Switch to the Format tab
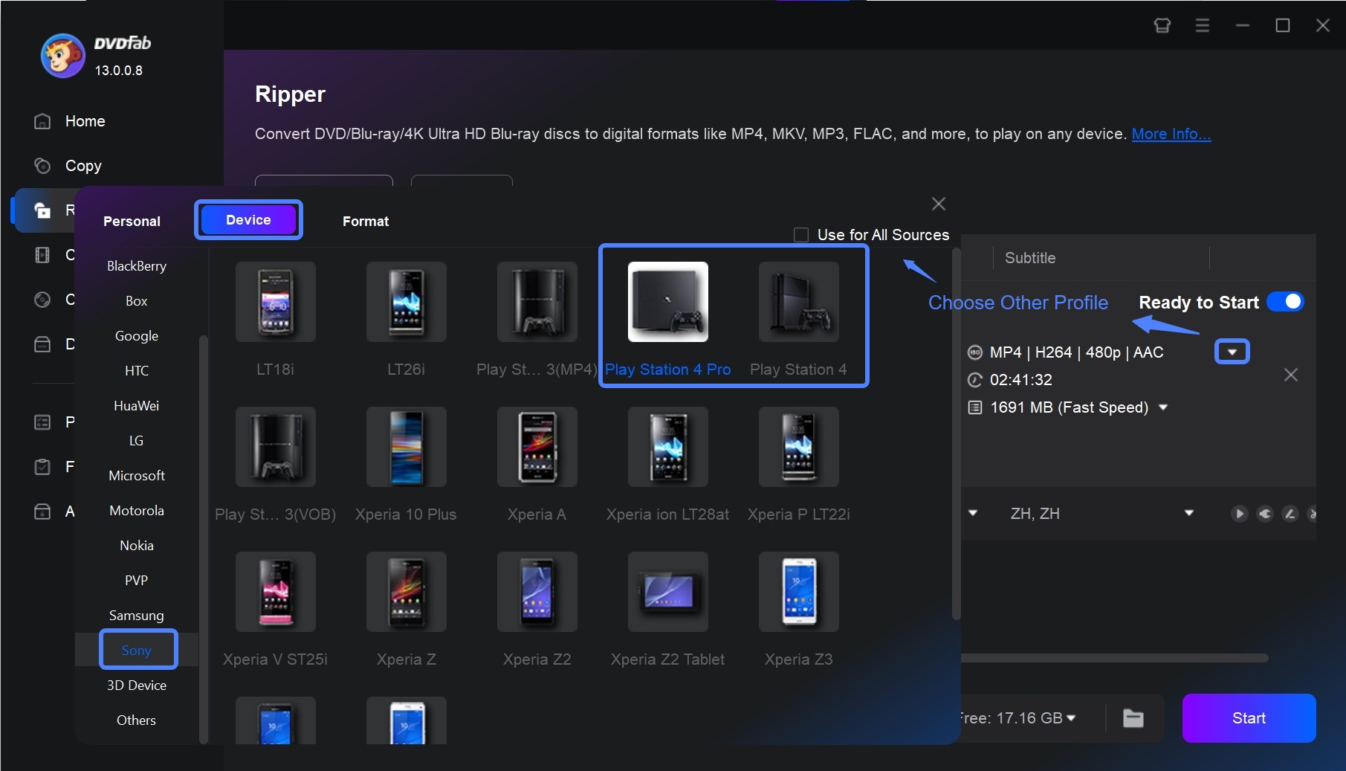 click(x=366, y=221)
